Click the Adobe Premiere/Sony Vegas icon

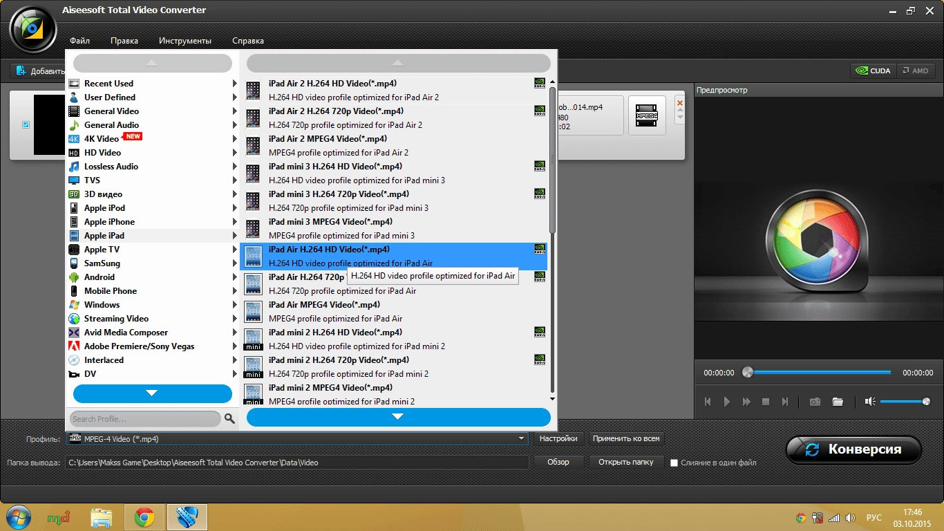point(74,346)
